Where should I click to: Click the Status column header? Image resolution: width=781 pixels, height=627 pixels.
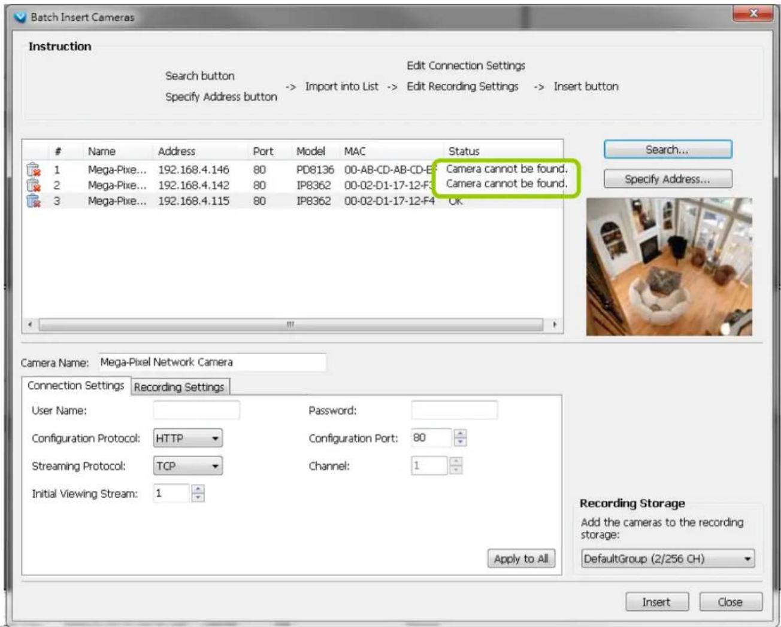464,151
